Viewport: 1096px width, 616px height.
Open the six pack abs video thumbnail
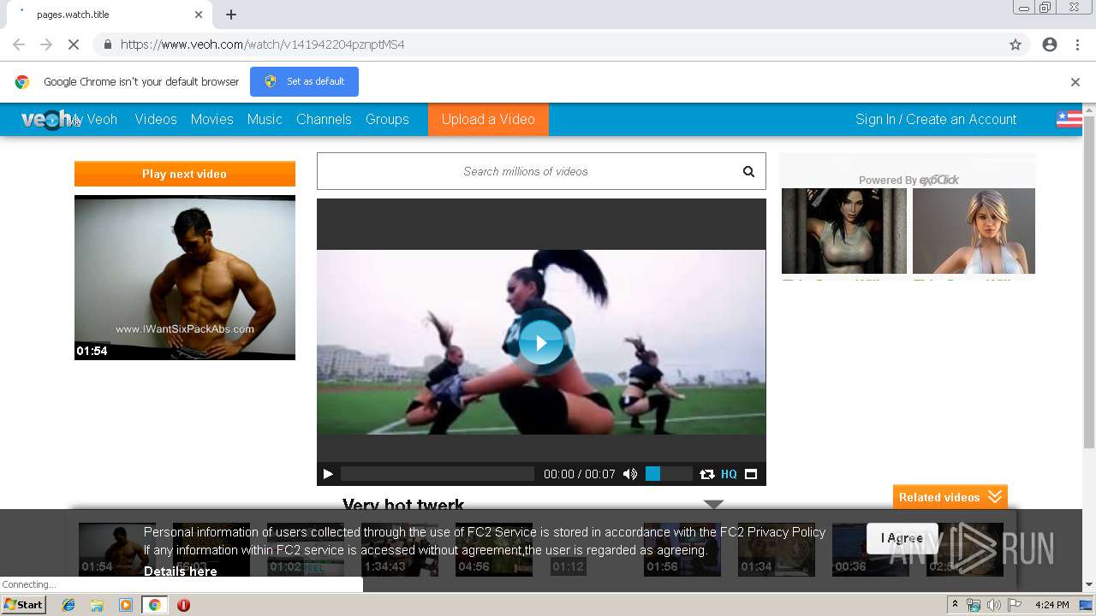[x=184, y=277]
